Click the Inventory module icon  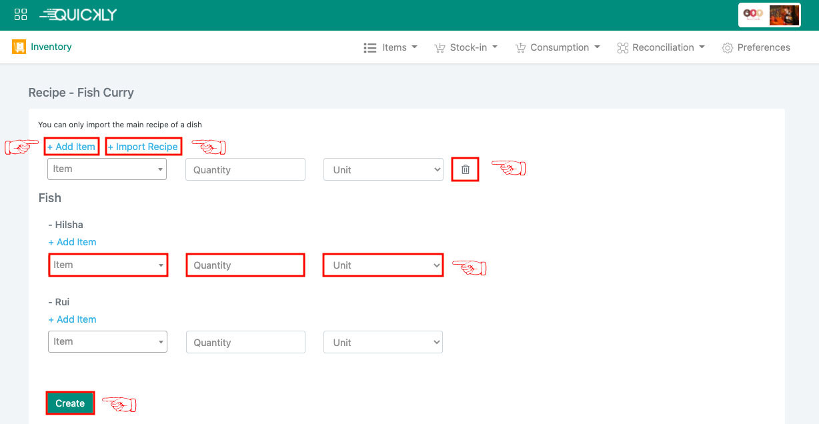pyautogui.click(x=19, y=47)
